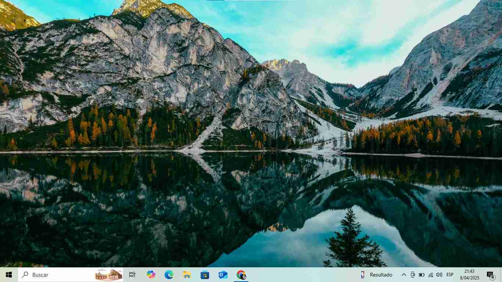Open the Windows Start menu

point(9,275)
